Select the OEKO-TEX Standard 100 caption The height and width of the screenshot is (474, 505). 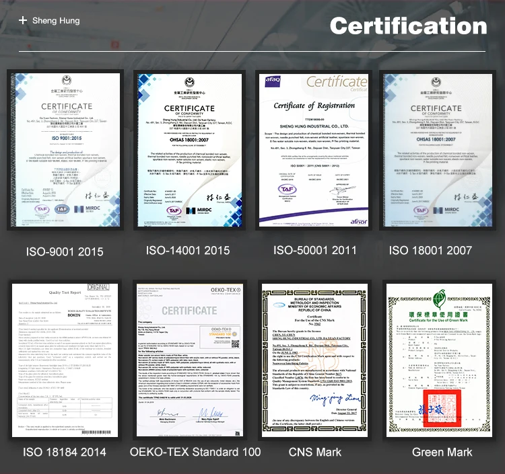[x=195, y=452]
